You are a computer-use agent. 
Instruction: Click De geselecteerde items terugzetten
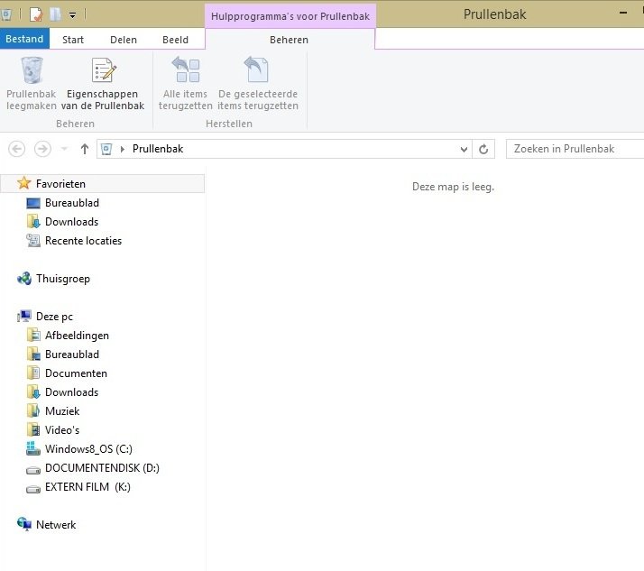click(258, 84)
